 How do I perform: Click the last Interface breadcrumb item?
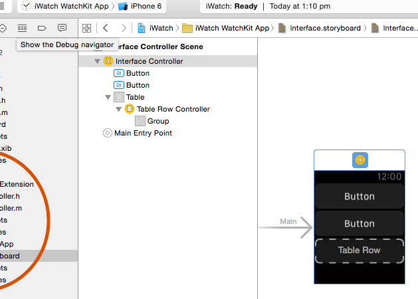click(394, 28)
